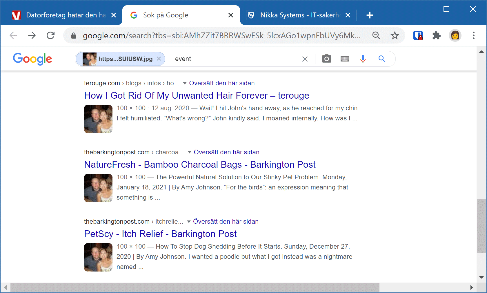Translate the terouge.com result page
This screenshot has width=487, height=293.
[x=222, y=83]
